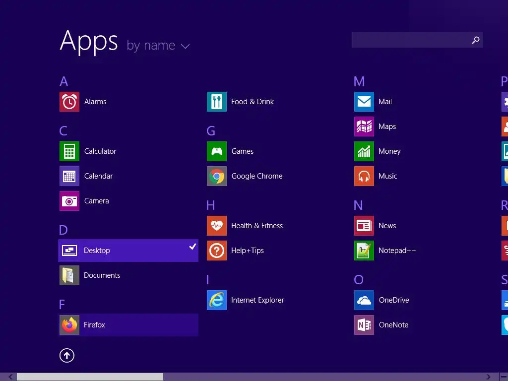The height and width of the screenshot is (381, 508).
Task: Click the horizontal scrollbar thumb
Action: [x=90, y=377]
